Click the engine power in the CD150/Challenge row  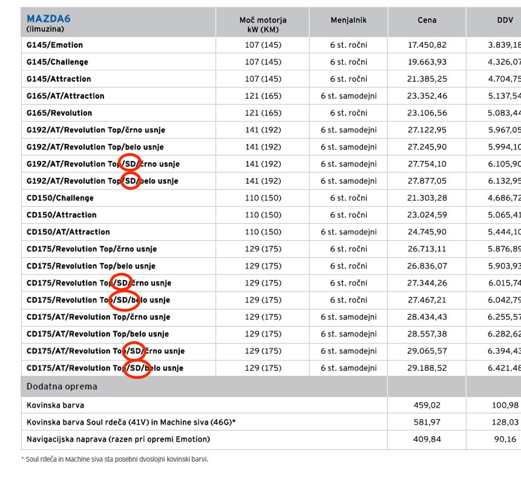(263, 198)
